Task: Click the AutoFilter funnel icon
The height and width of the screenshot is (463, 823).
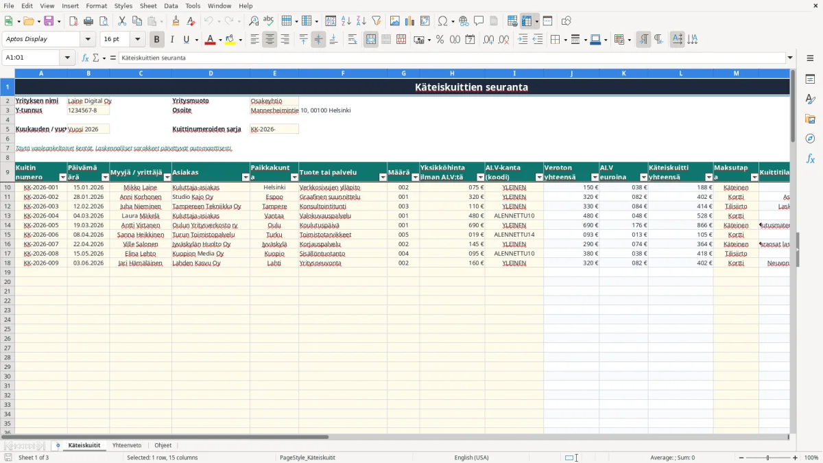Action: 377,21
